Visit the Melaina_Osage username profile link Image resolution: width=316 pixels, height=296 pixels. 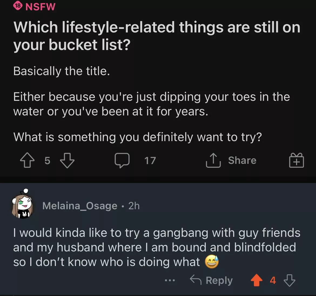[x=80, y=206]
